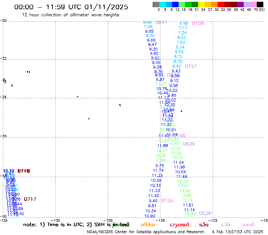Click the -123 longitude axis label
Image resolution: width=268 pixels, height=235 pixels.
tap(213, 220)
